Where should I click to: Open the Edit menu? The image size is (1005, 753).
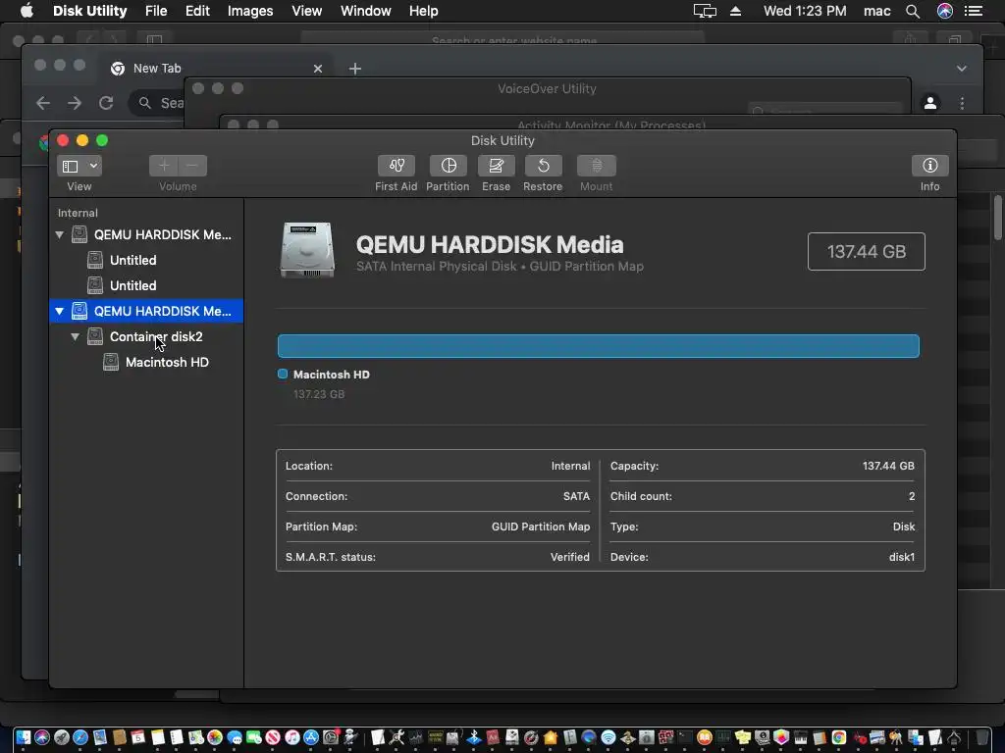(197, 11)
